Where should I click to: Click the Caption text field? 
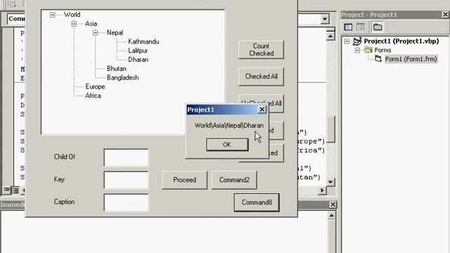127,202
